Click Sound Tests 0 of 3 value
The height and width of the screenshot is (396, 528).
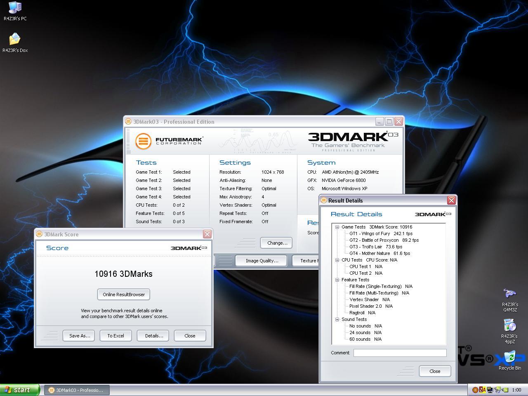point(179,222)
